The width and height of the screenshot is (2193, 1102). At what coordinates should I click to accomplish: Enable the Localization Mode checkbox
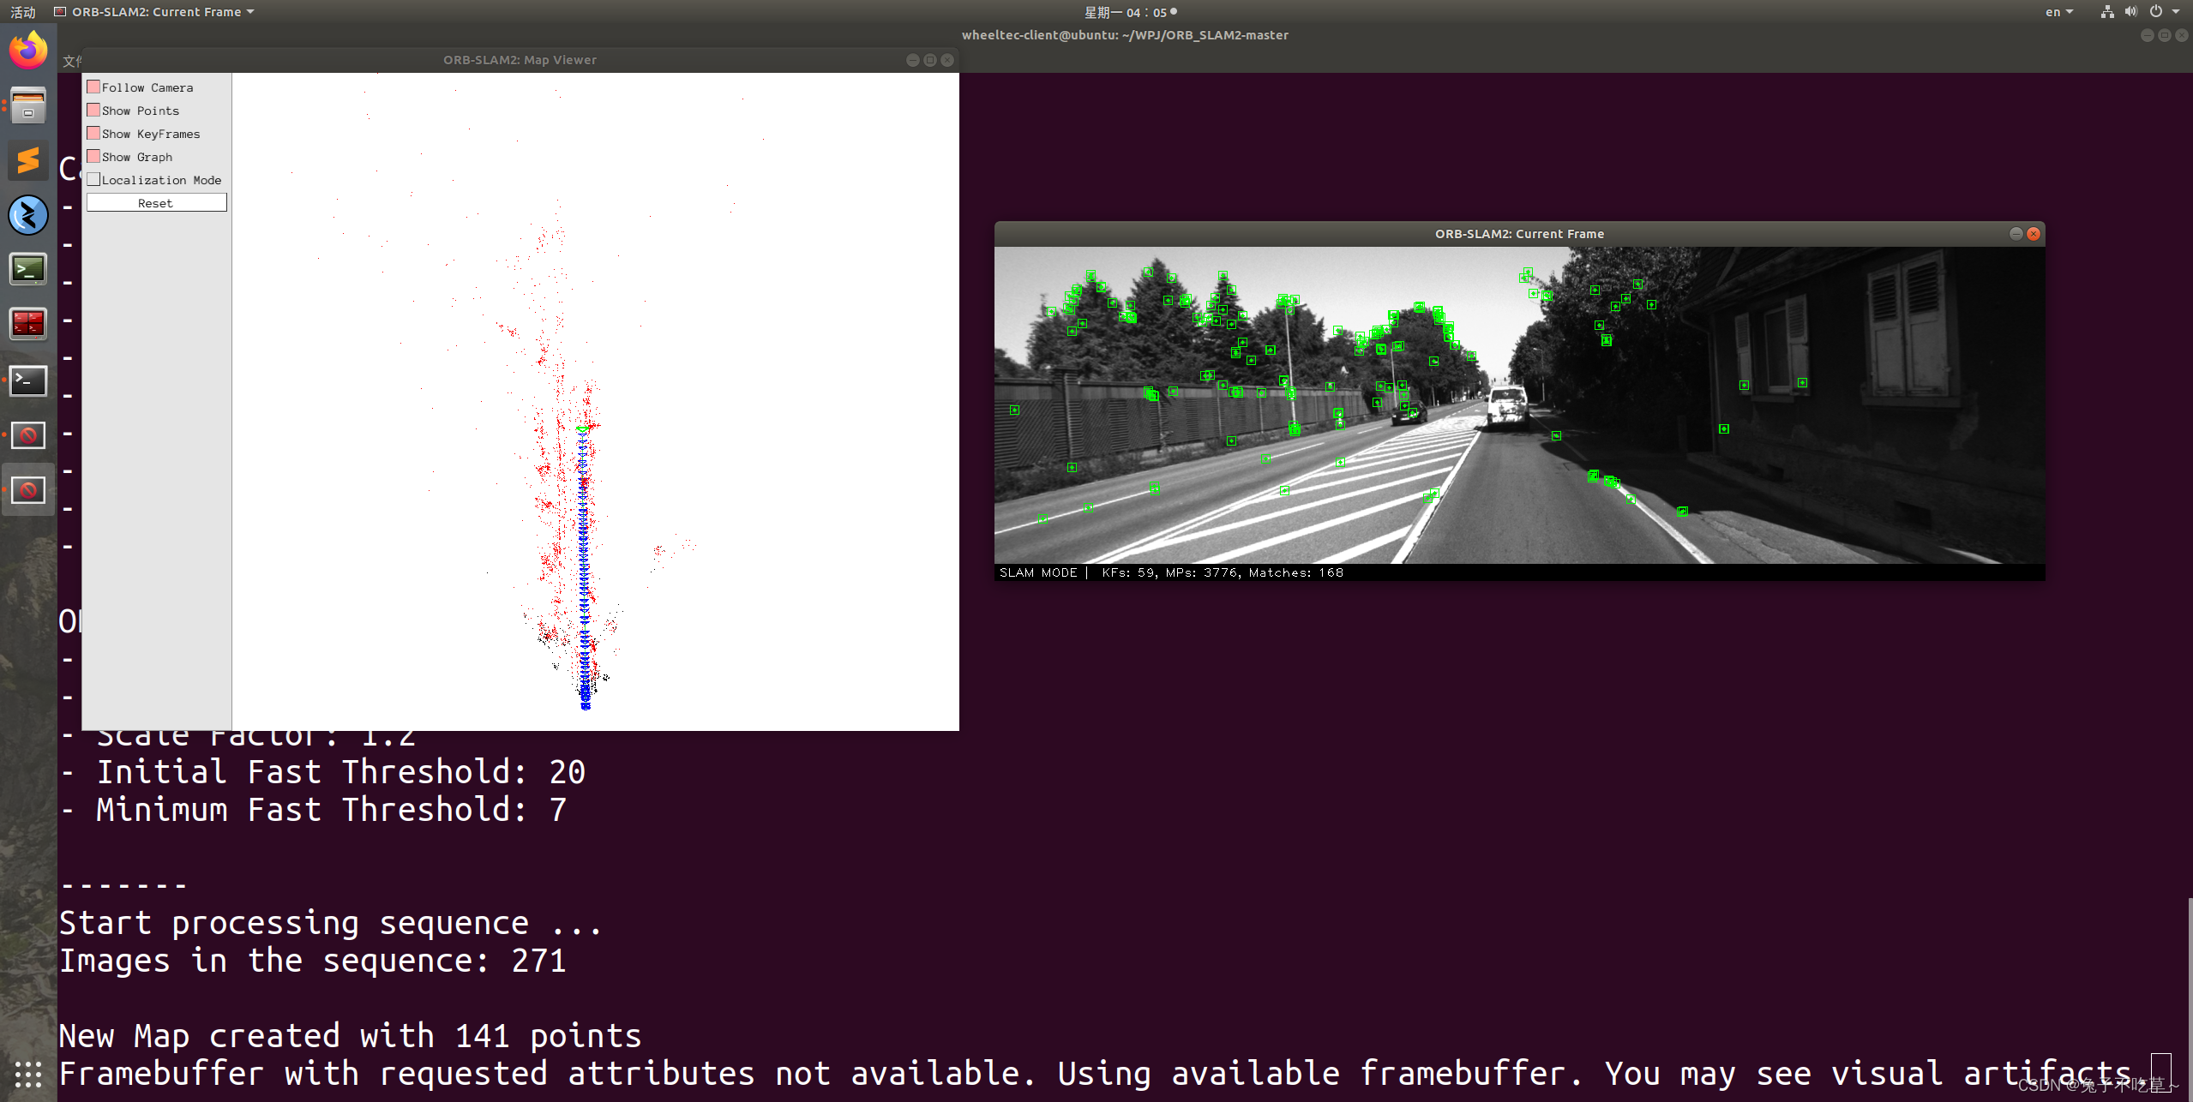tap(93, 178)
